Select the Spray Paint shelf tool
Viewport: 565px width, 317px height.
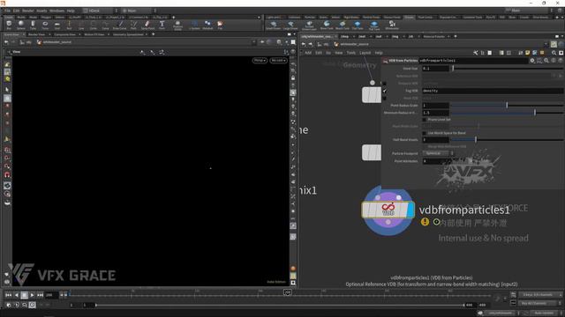click(x=147, y=25)
